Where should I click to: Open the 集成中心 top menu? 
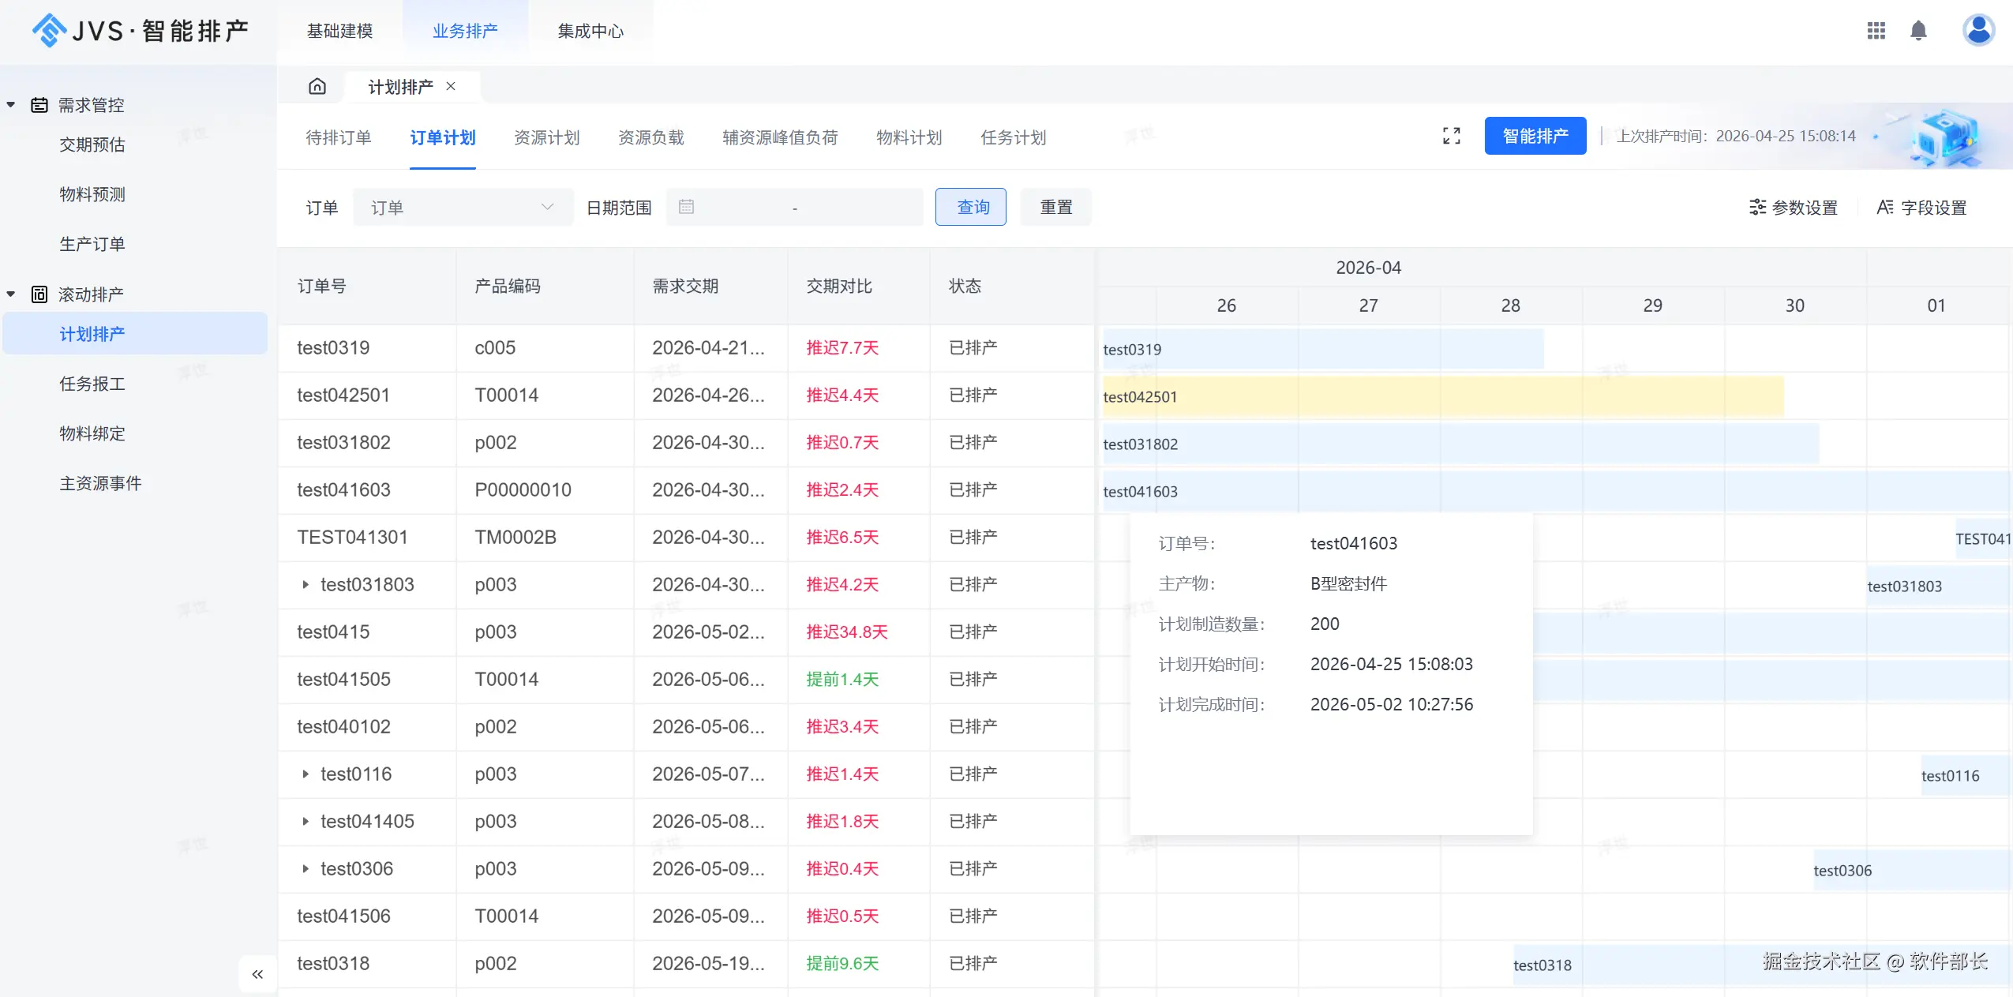pos(590,31)
